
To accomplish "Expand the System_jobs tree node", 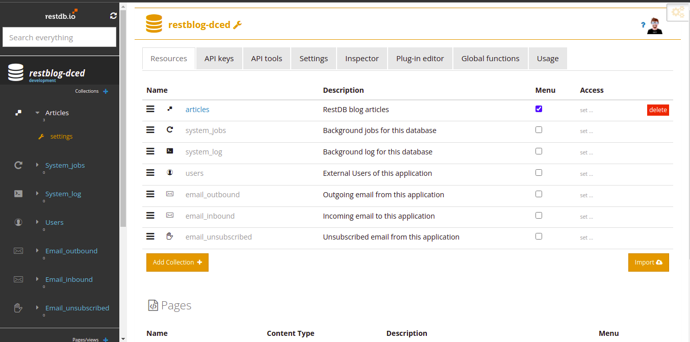I will coord(37,165).
